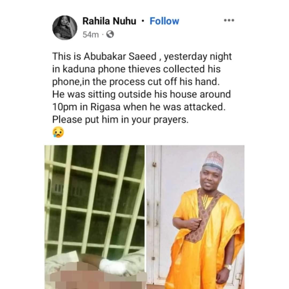Follow Rahila Nuhu
The width and height of the screenshot is (289, 289).
[164, 21]
